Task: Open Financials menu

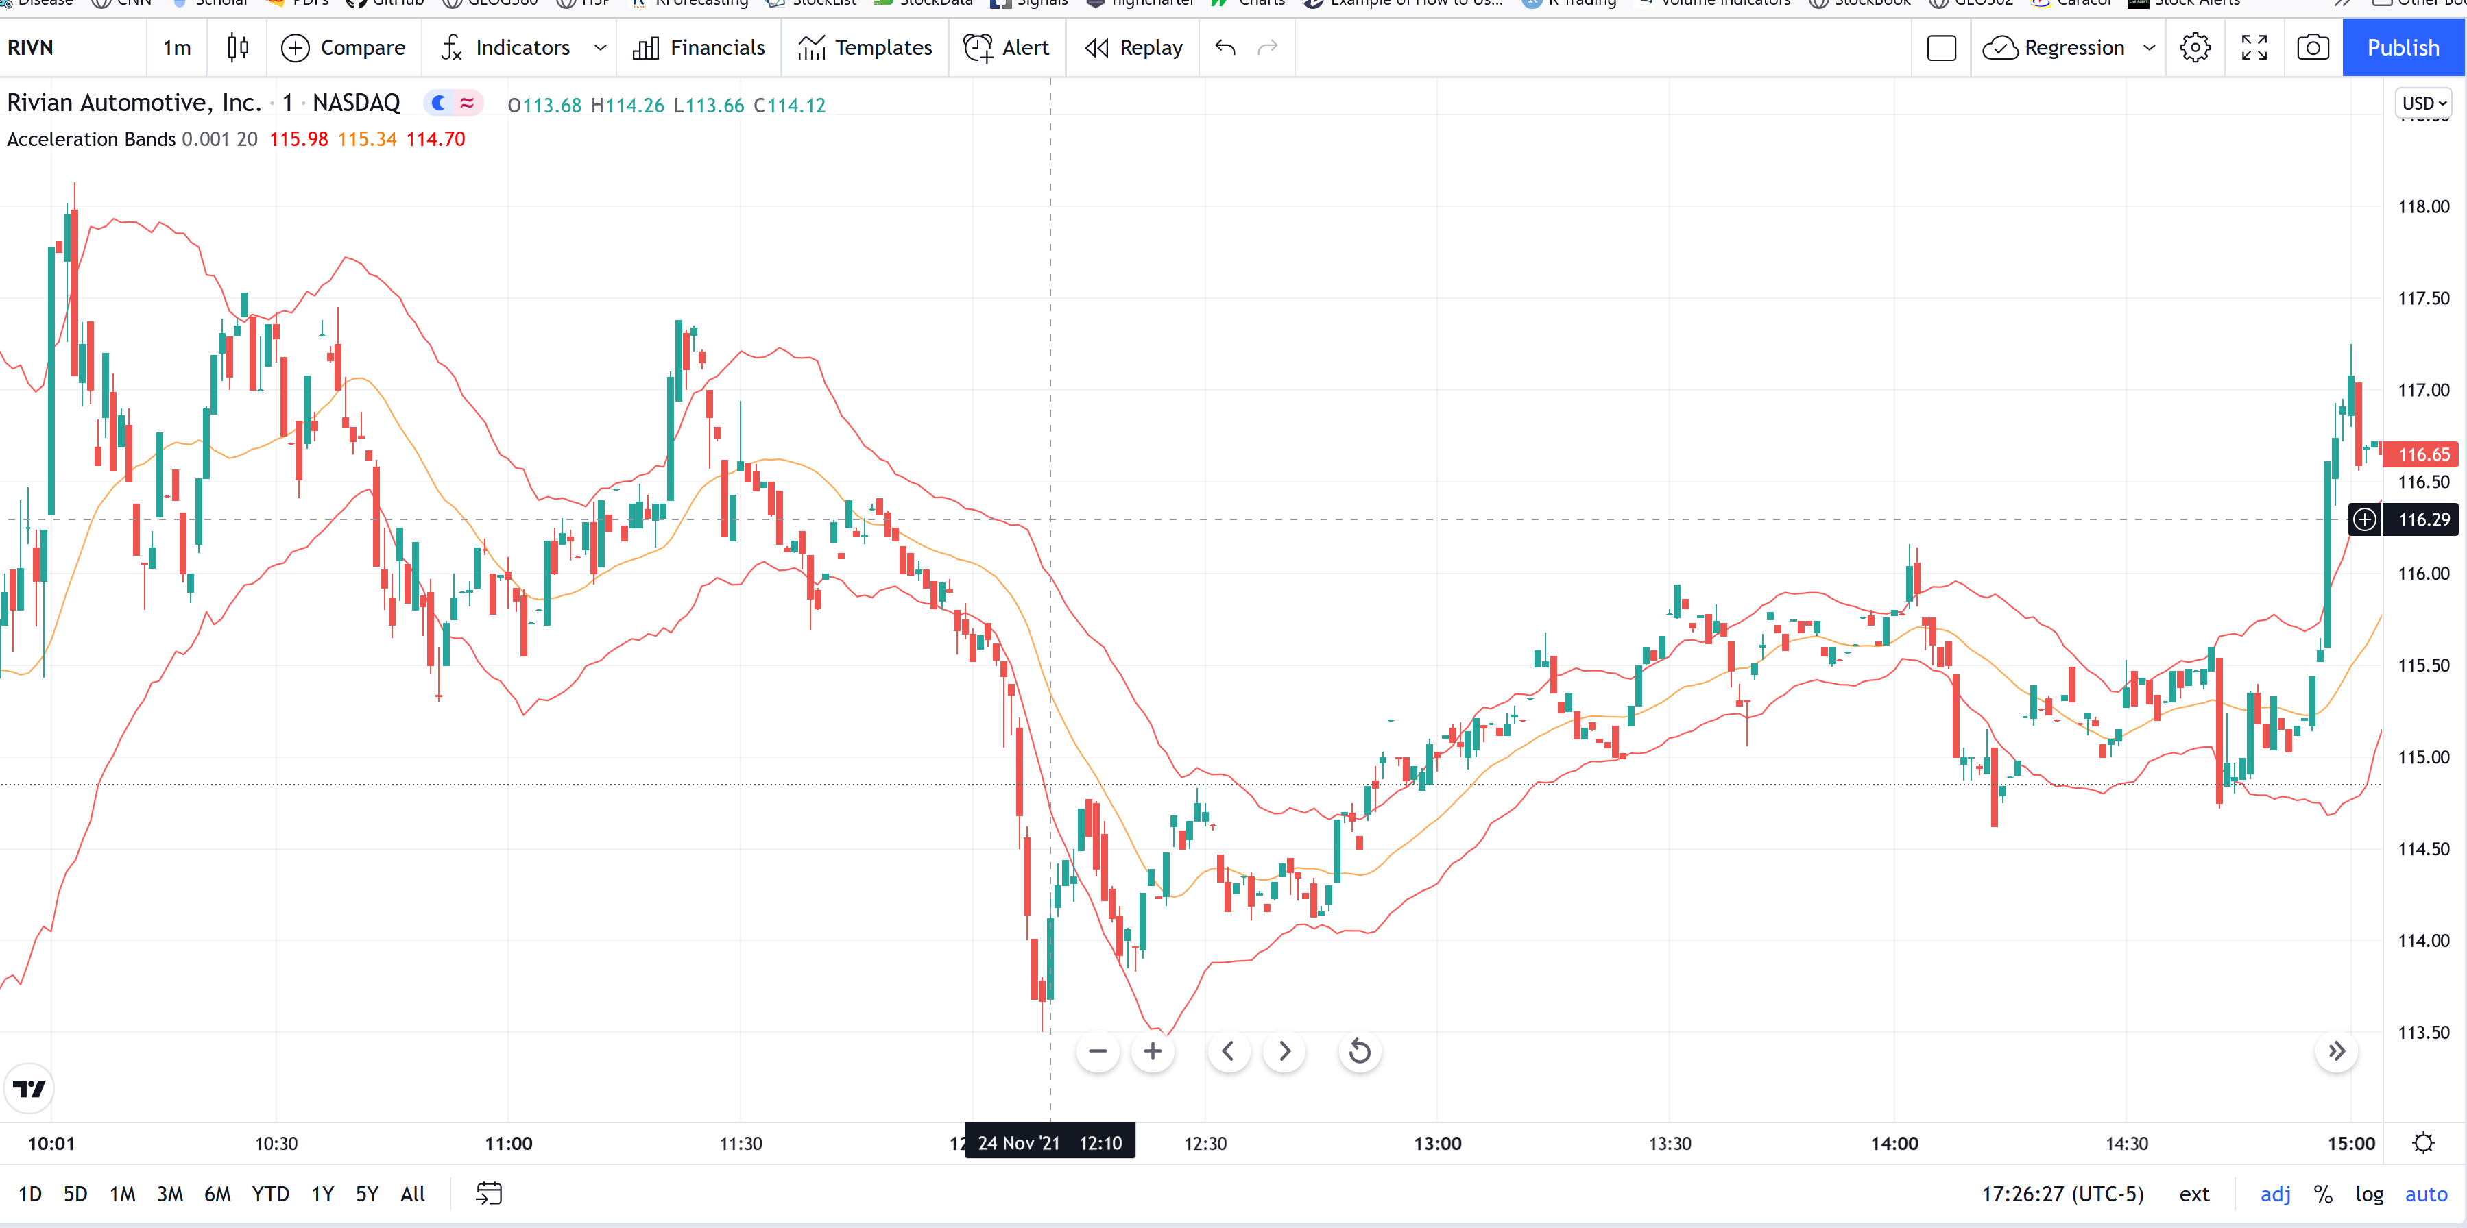Action: click(x=699, y=47)
